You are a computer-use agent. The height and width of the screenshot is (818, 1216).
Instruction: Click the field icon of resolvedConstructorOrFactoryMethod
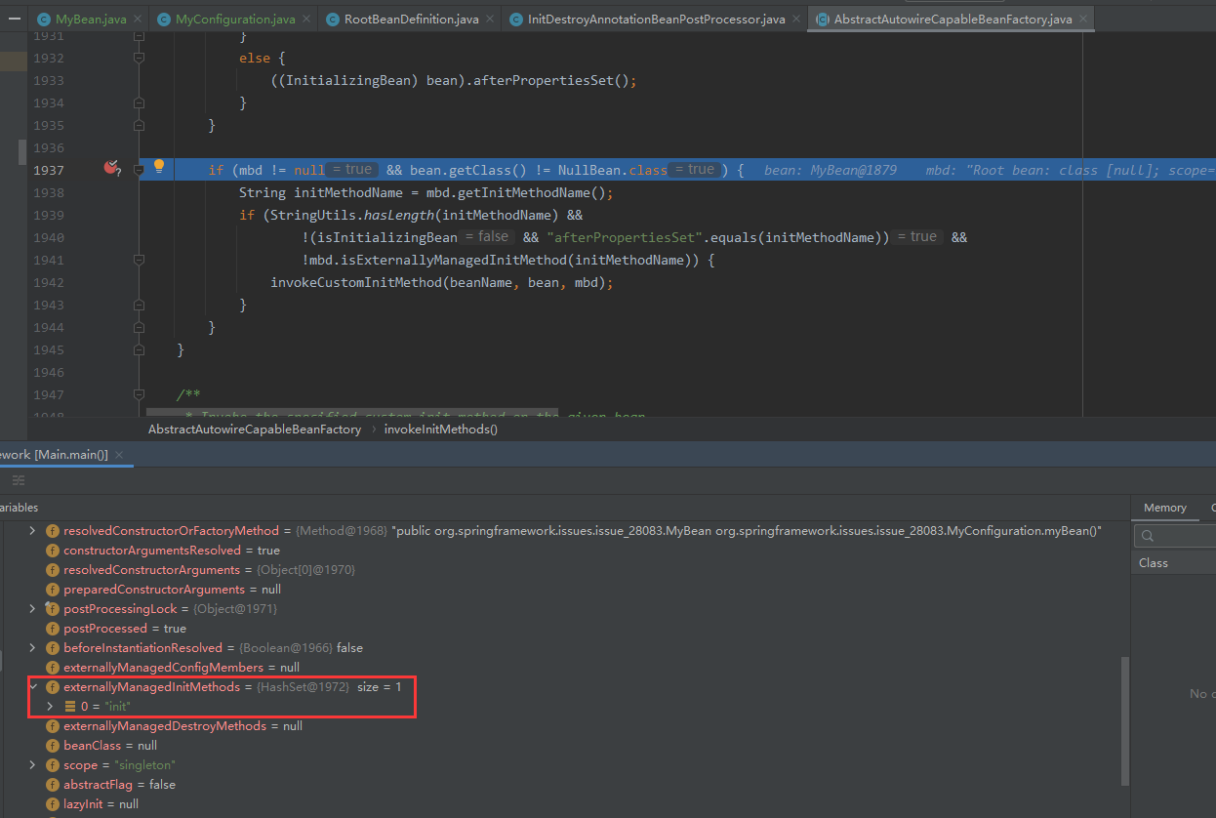coord(53,531)
